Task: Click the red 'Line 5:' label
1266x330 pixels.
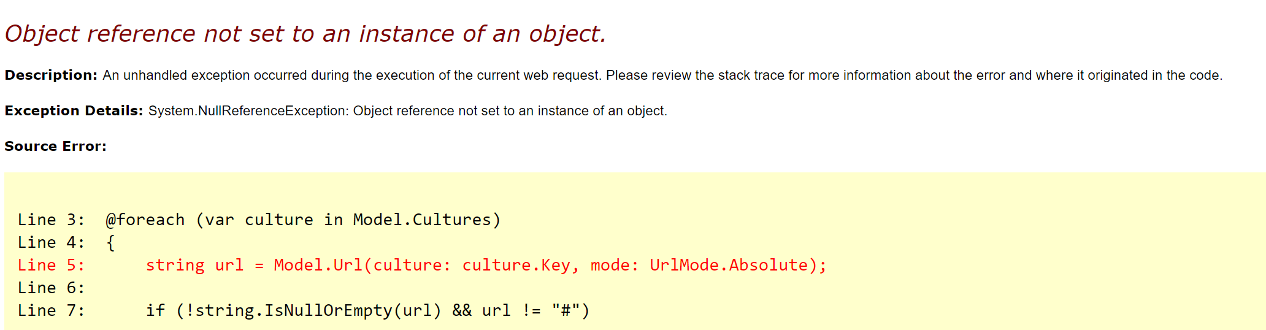Action: [x=52, y=265]
